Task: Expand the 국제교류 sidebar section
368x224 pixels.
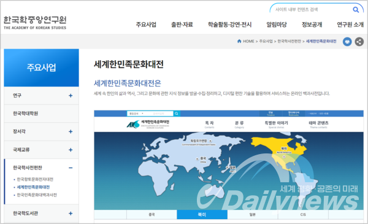Action: pyautogui.click(x=71, y=150)
